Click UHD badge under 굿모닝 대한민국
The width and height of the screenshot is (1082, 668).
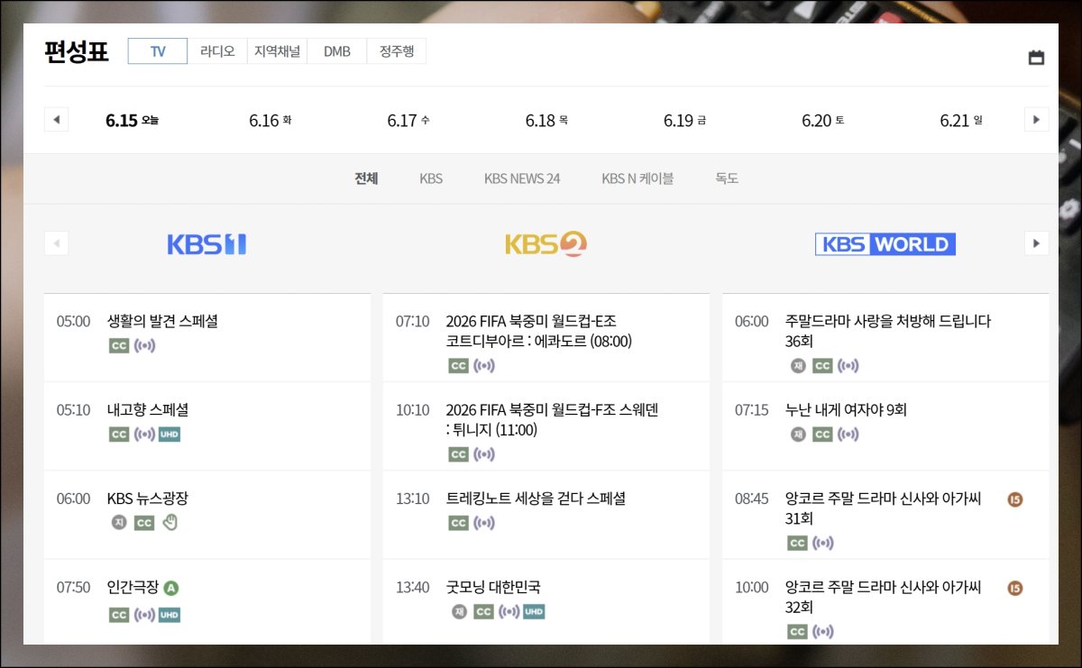[x=535, y=612]
